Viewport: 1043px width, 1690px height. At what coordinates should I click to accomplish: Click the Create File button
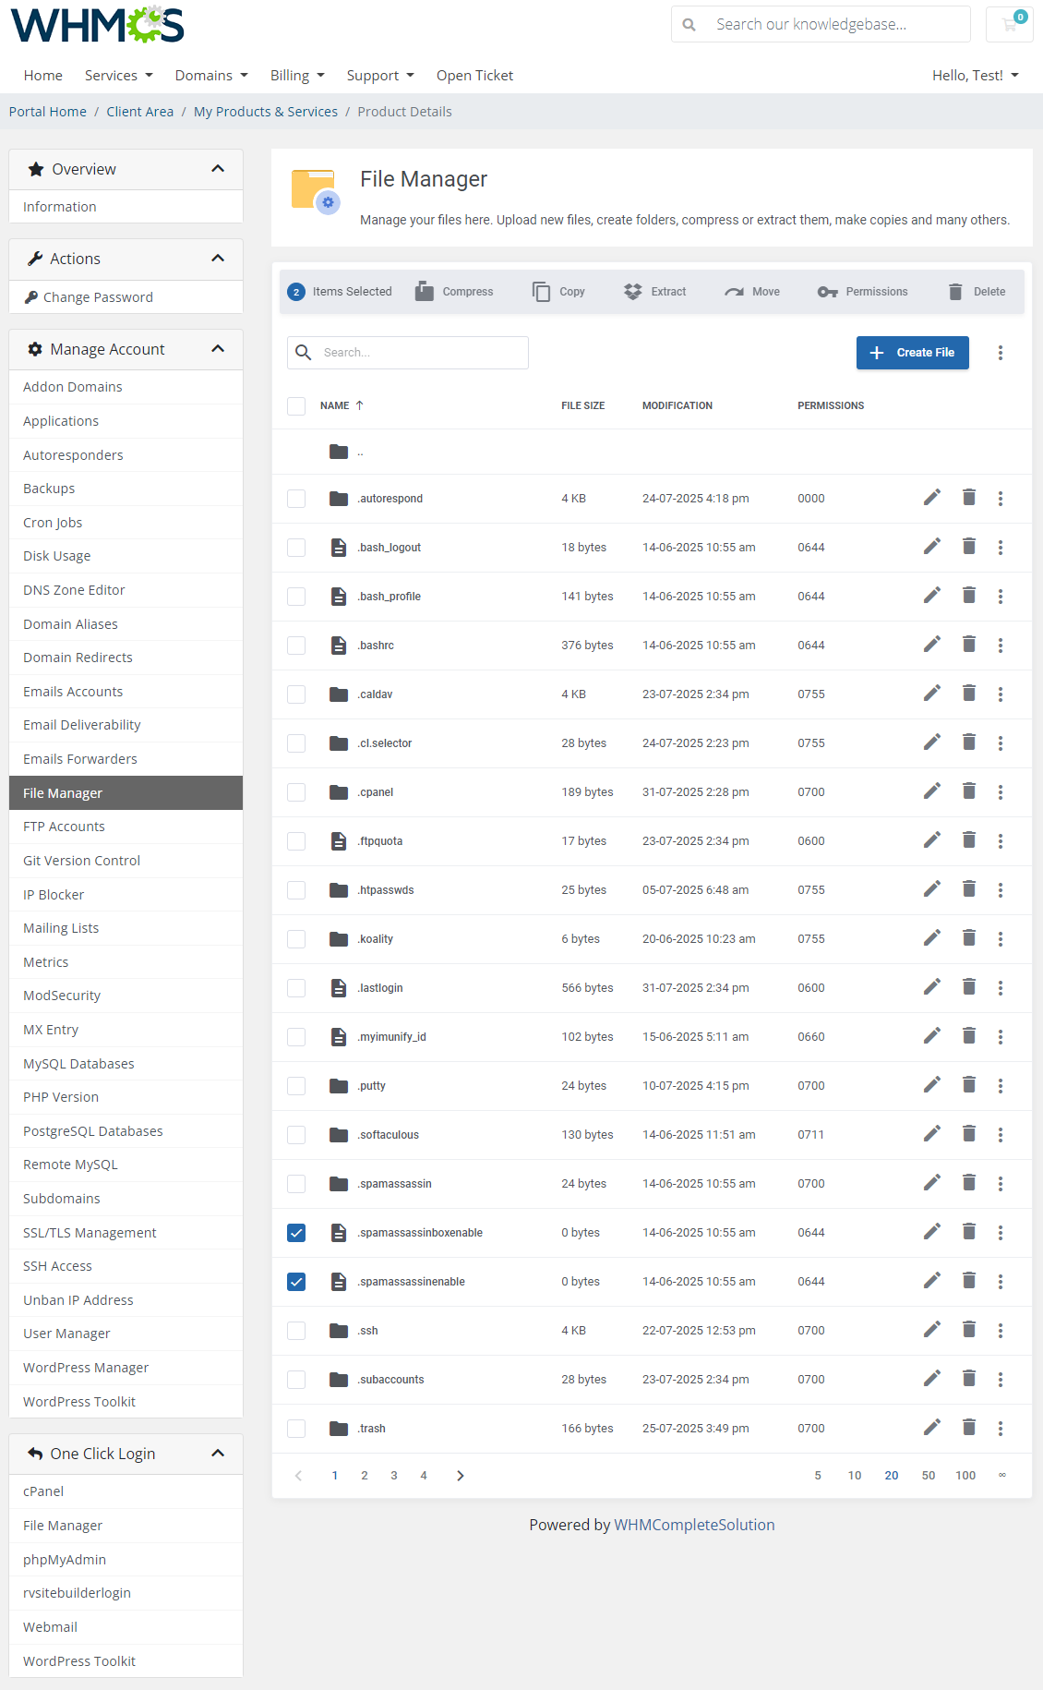click(912, 353)
